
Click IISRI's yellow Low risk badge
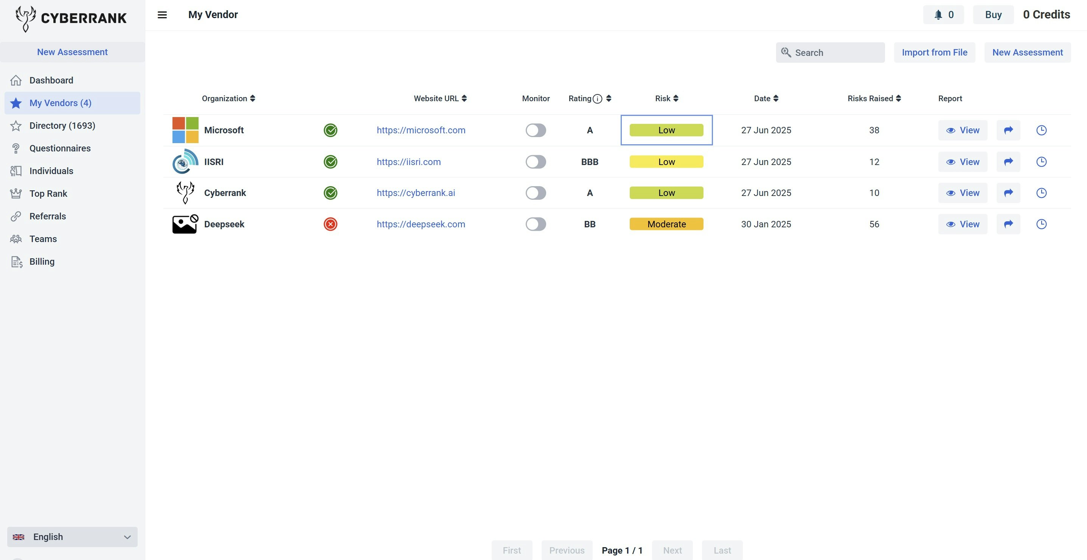pyautogui.click(x=666, y=162)
